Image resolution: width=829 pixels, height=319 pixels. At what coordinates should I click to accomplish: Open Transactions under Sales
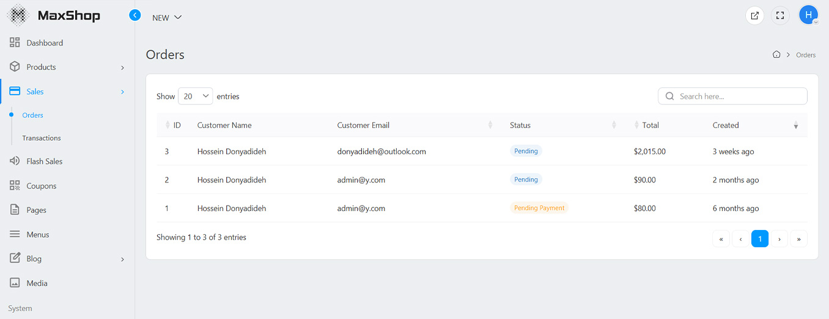coord(42,138)
